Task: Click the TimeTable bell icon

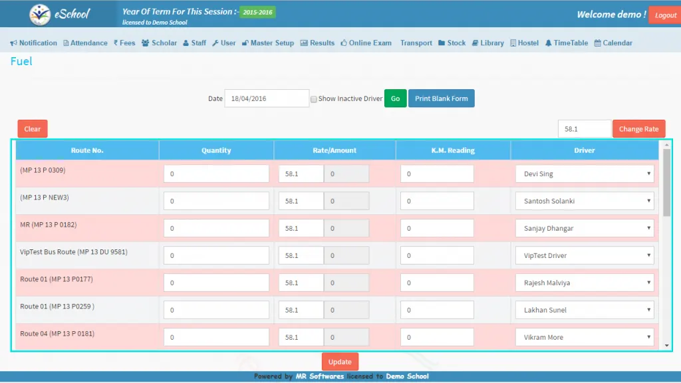Action: pos(548,43)
